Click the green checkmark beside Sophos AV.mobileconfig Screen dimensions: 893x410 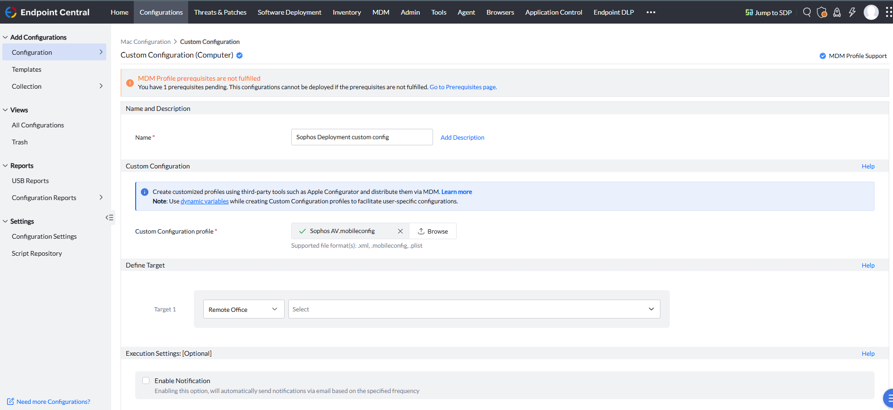pos(303,231)
